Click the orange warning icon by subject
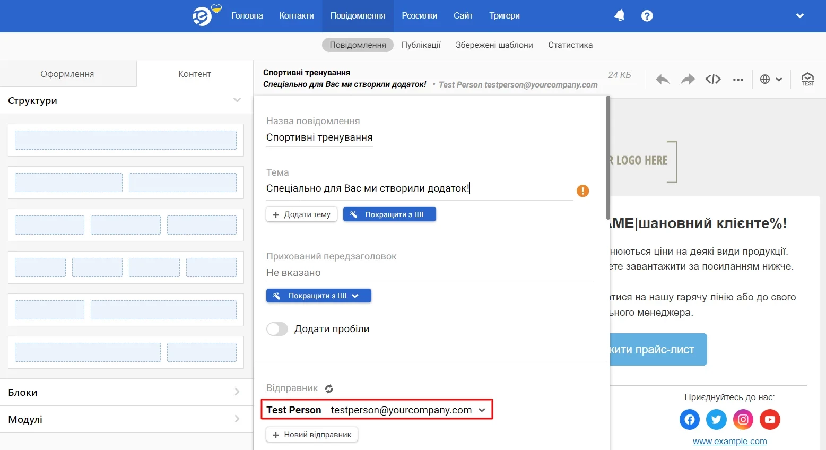 tap(582, 191)
